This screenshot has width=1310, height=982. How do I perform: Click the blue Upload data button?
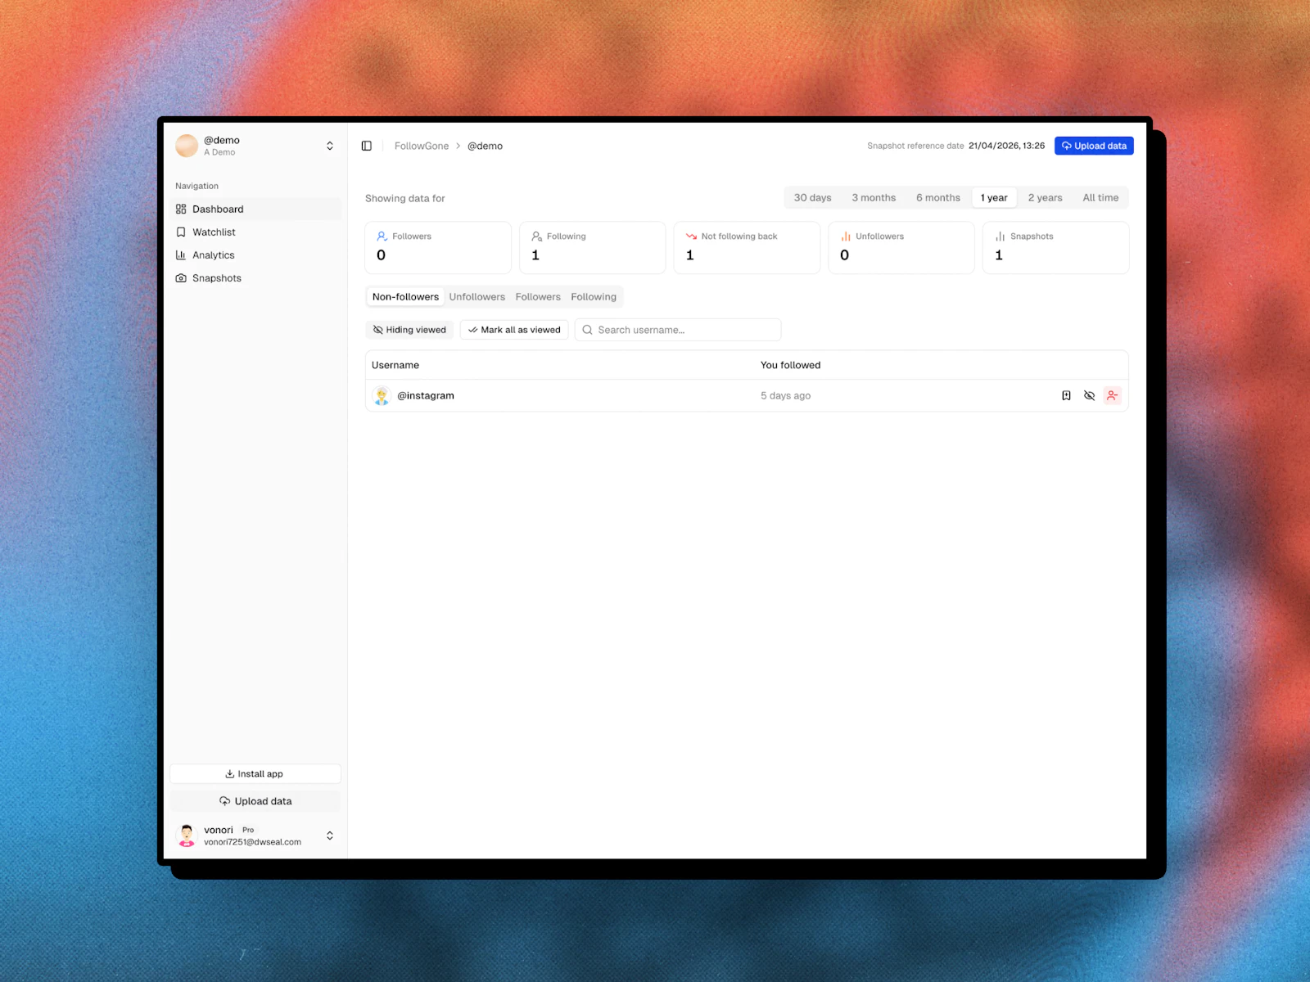coord(1094,146)
